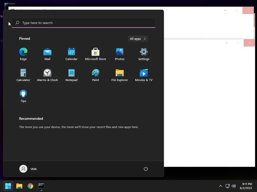Click the VM6 profile avatar icon
The width and height of the screenshot is (257, 192).
pos(23,169)
